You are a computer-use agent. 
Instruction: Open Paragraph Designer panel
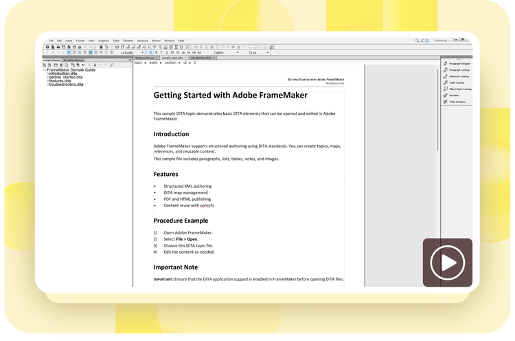pyautogui.click(x=457, y=63)
